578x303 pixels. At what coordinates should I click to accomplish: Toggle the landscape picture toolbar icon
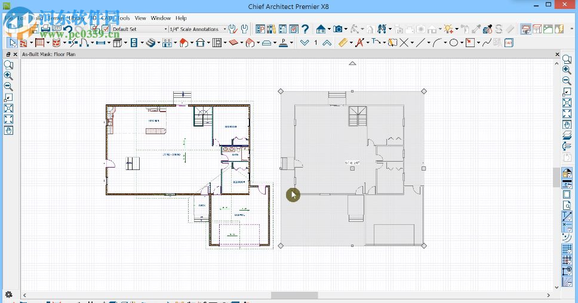coord(548,29)
